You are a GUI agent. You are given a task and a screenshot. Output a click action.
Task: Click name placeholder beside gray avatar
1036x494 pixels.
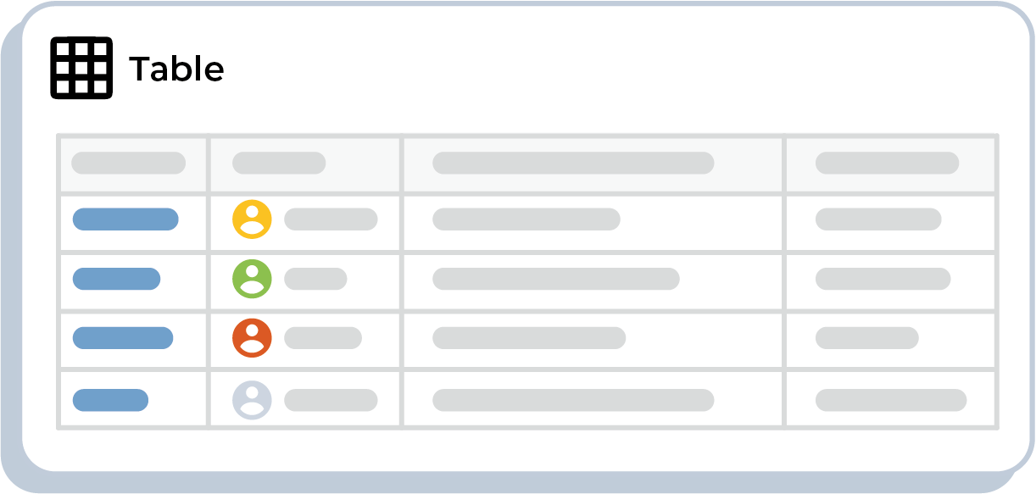[331, 400]
